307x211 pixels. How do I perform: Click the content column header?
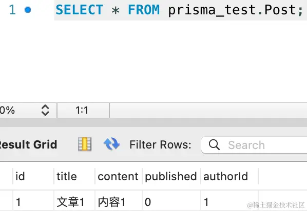point(119,176)
